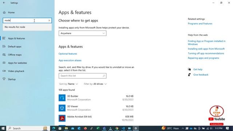Open File Explorer from the taskbar
233x131 pixels.
point(66,128)
